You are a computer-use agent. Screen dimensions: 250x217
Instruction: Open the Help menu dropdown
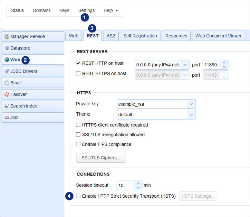point(111,10)
